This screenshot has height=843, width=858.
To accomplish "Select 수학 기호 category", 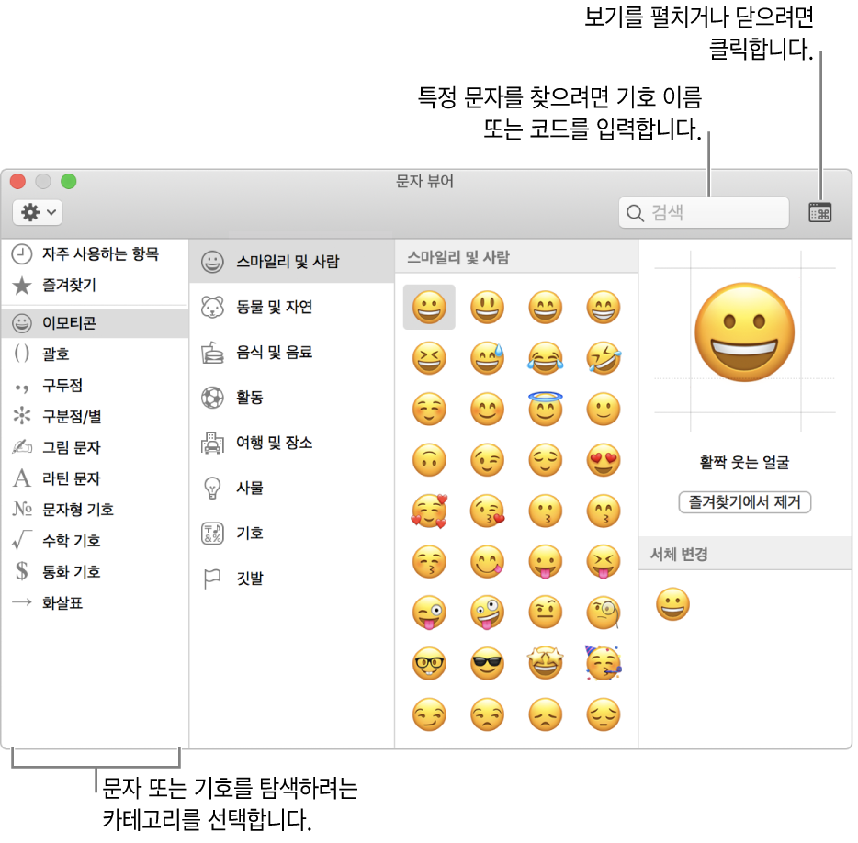I will 95,541.
